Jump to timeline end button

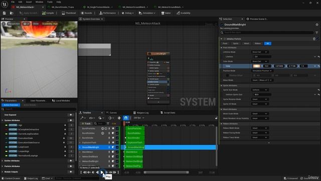coord(118,172)
